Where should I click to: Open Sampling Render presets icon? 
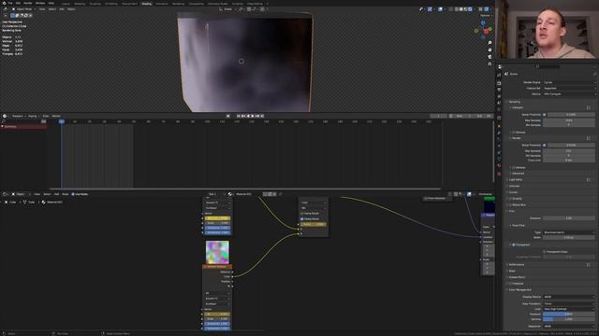coord(589,138)
